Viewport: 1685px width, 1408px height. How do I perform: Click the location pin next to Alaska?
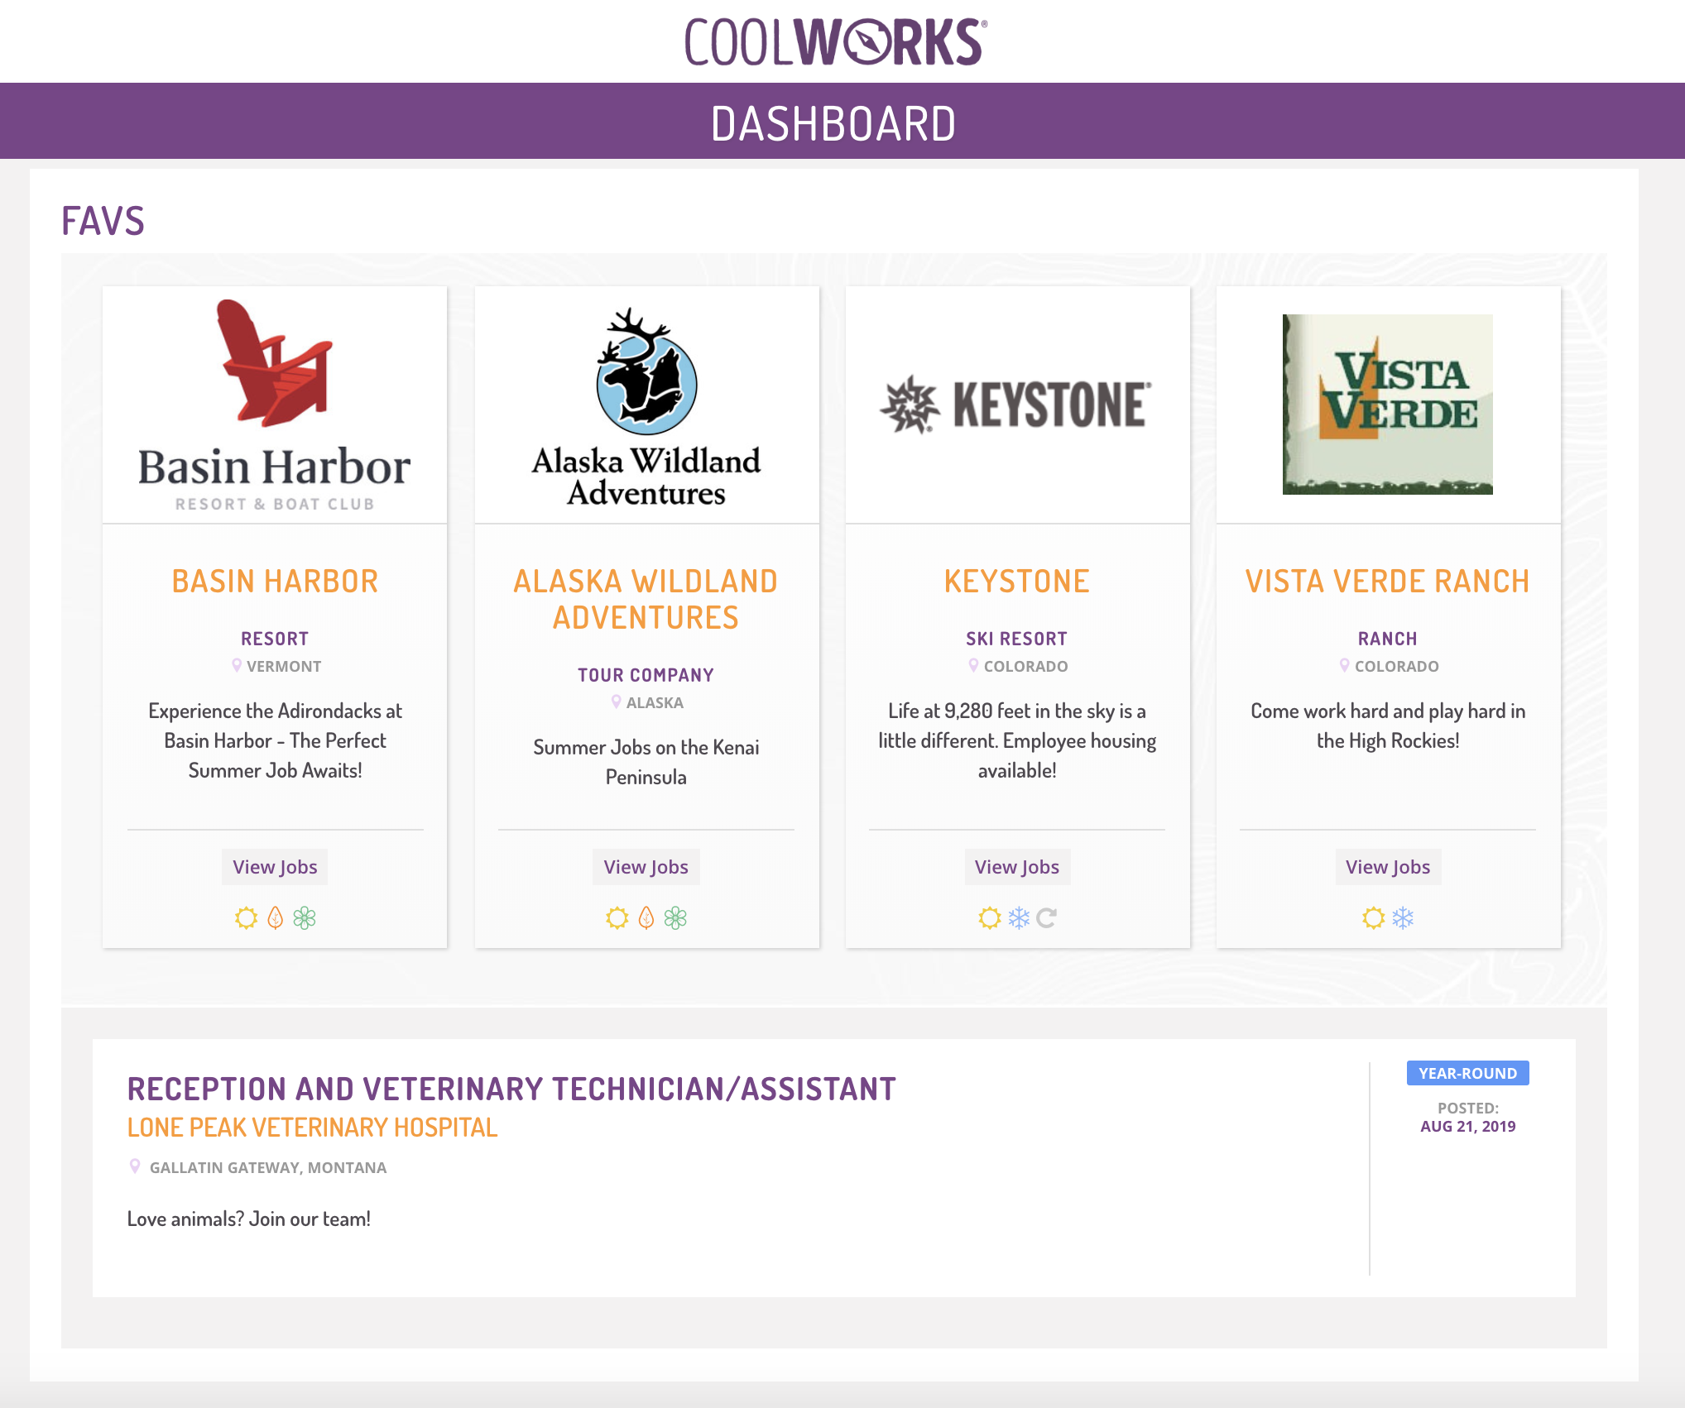pyautogui.click(x=616, y=702)
